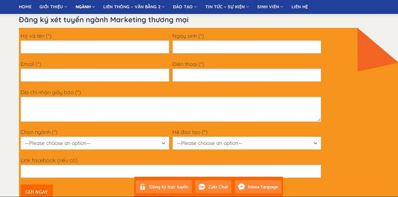Focus the Họ và tên input field
Image resolution: width=398 pixels, height=197 pixels.
[95, 47]
